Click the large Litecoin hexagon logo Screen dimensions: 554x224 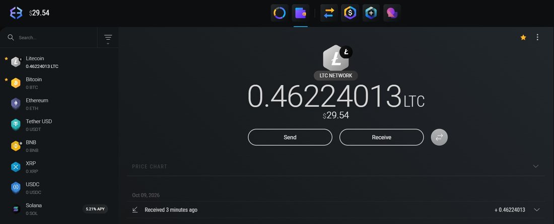pyautogui.click(x=335, y=59)
